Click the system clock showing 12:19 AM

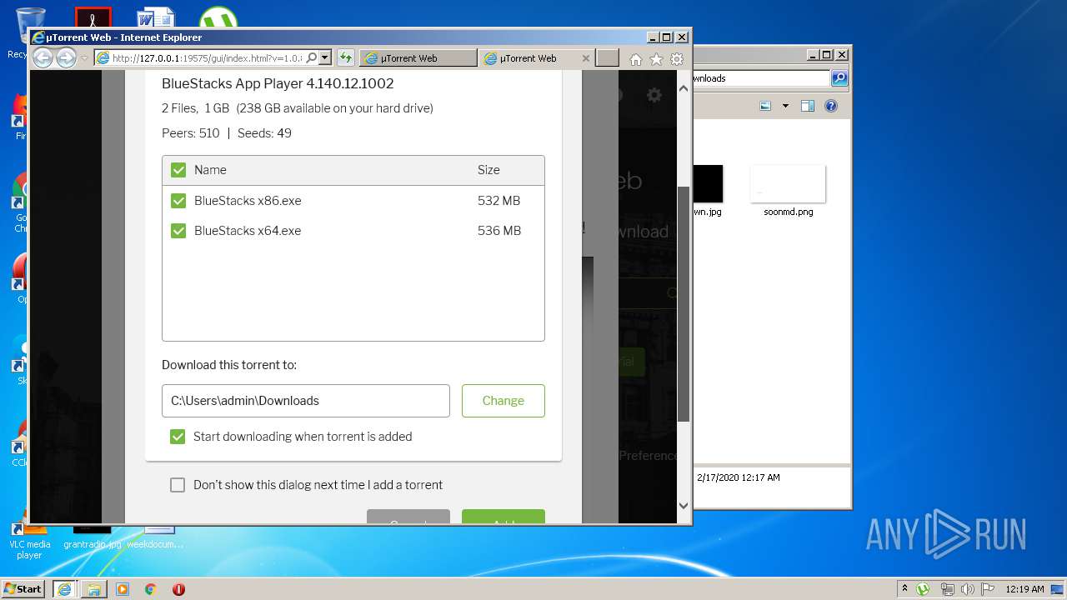pyautogui.click(x=1024, y=589)
